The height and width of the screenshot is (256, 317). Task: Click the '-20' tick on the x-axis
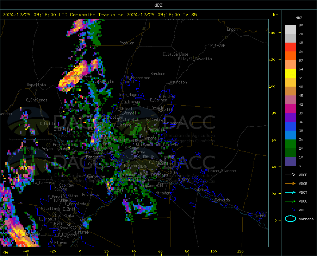(x=52, y=251)
